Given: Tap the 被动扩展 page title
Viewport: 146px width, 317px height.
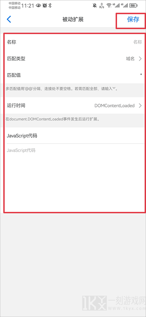Looking at the screenshot, I should click(x=73, y=20).
